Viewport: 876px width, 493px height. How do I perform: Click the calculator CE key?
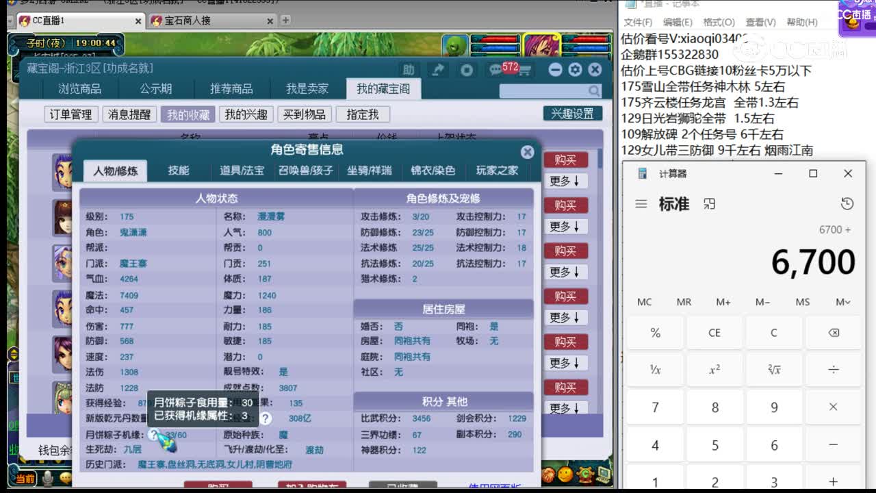714,333
